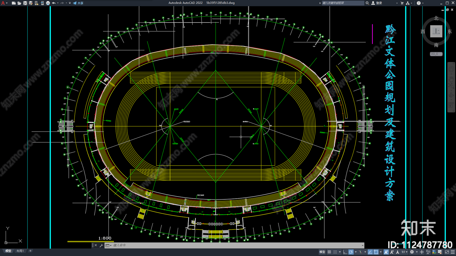Open Customize Quick Access Toolbar dropdown
Screen dimensions: 456x256
tap(70, 3)
